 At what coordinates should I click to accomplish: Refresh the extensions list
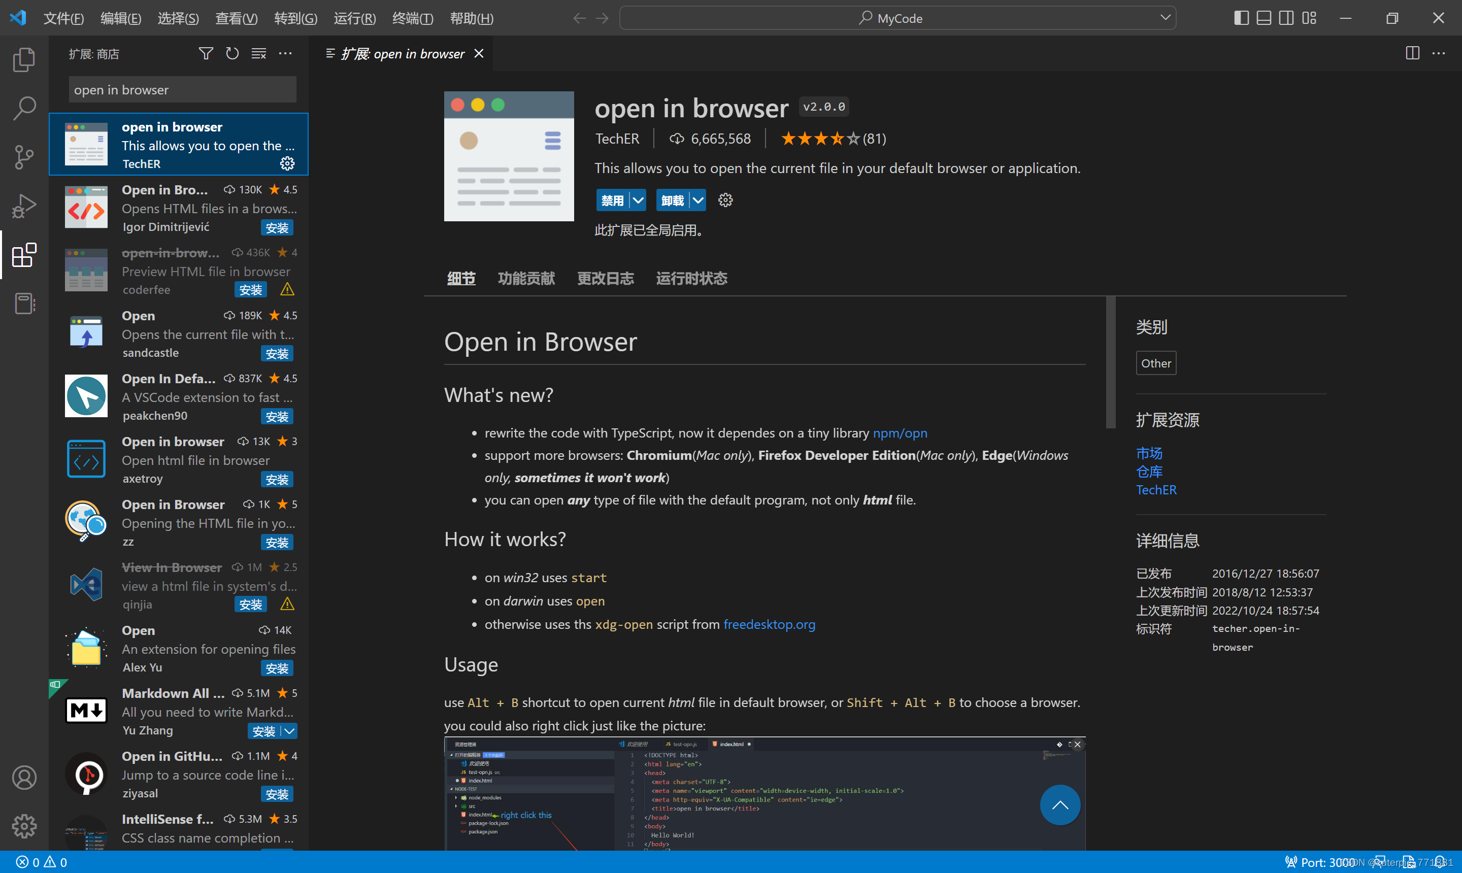coord(232,53)
